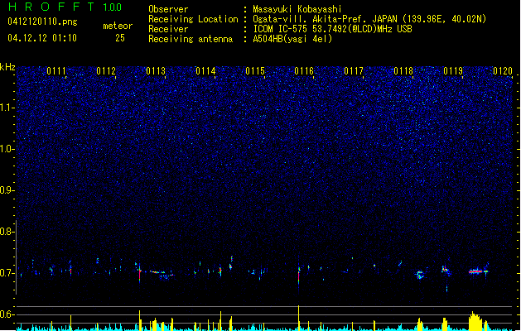Click the vertical red echo streak at 0116

pyautogui.click(x=299, y=276)
